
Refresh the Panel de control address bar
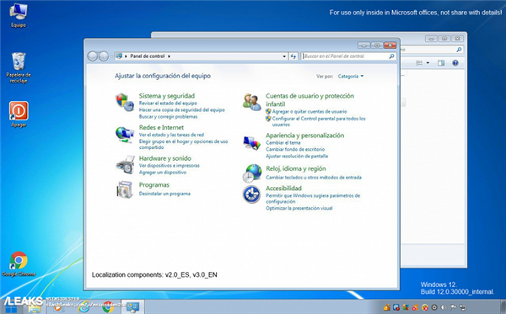[293, 56]
